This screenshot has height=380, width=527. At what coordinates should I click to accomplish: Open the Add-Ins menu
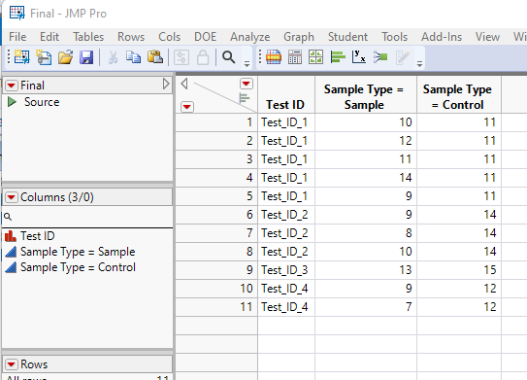tap(442, 37)
